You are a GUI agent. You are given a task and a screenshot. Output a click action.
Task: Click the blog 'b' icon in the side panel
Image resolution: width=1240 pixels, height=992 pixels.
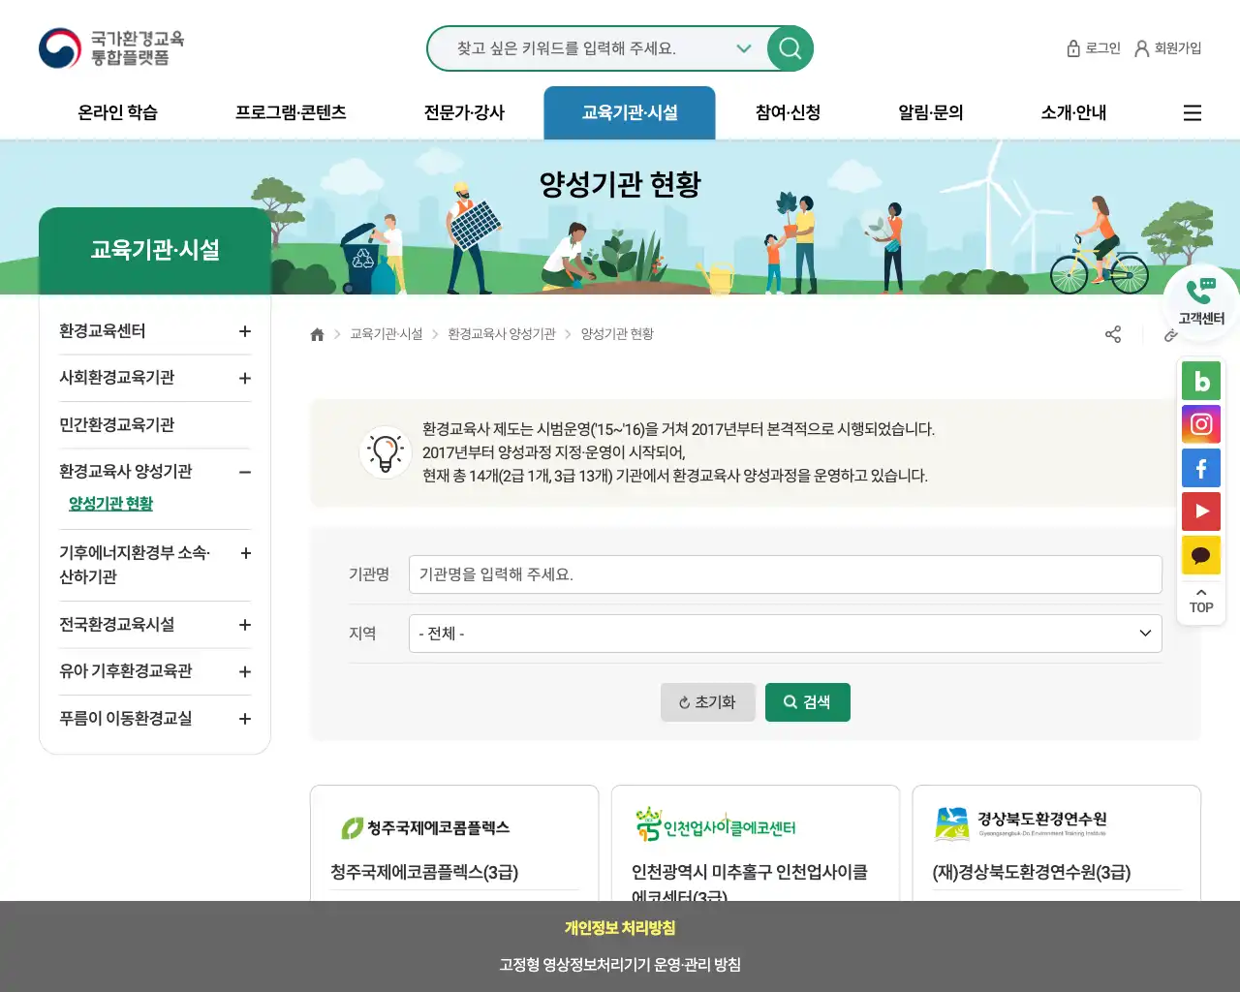[1201, 381]
